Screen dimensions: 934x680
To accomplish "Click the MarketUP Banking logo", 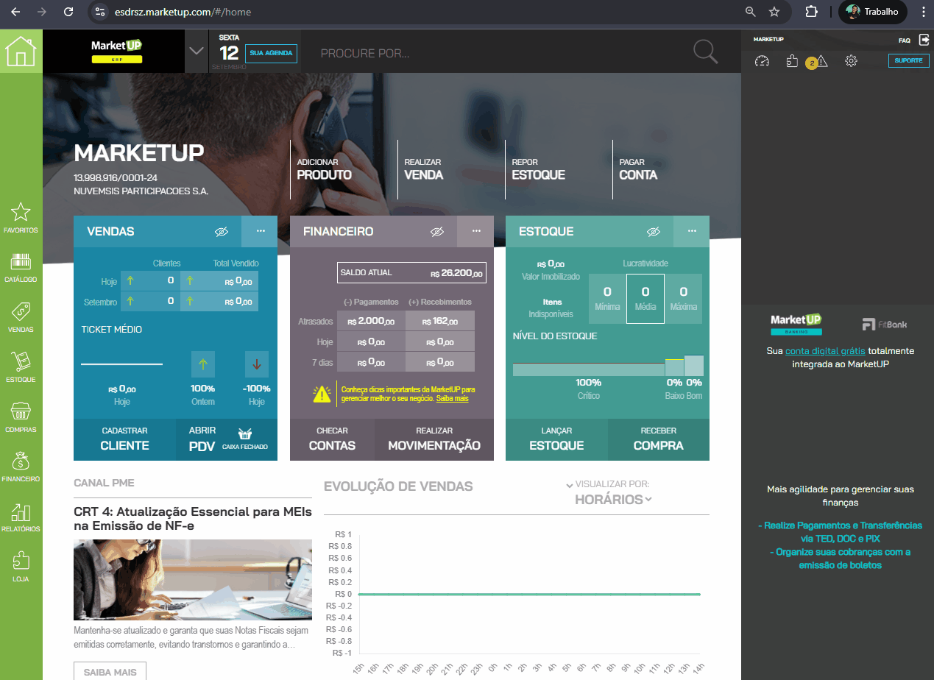I will (796, 325).
